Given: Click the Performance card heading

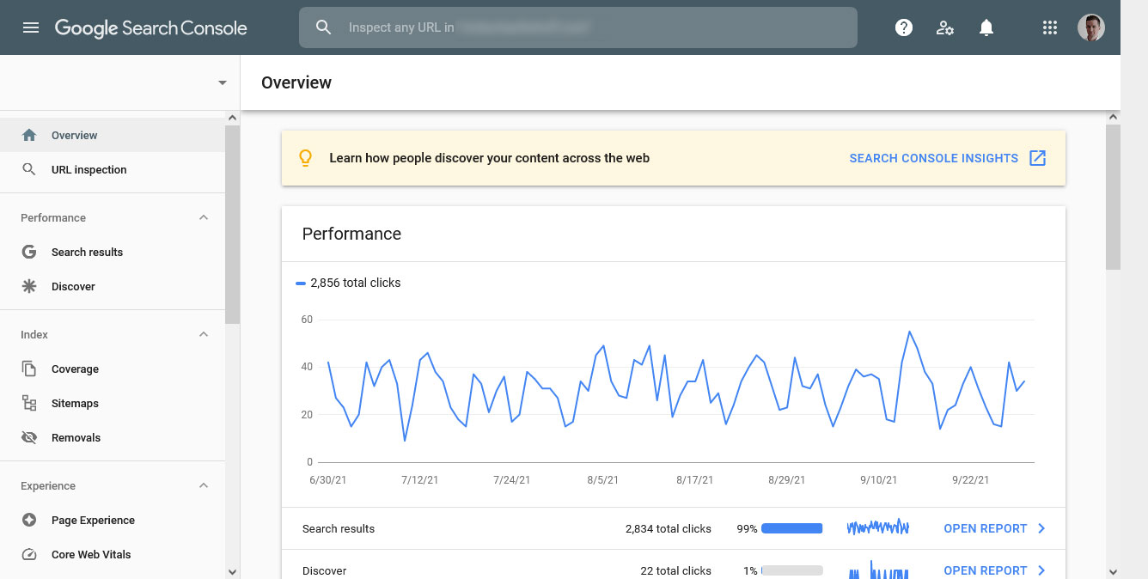Looking at the screenshot, I should (x=351, y=234).
